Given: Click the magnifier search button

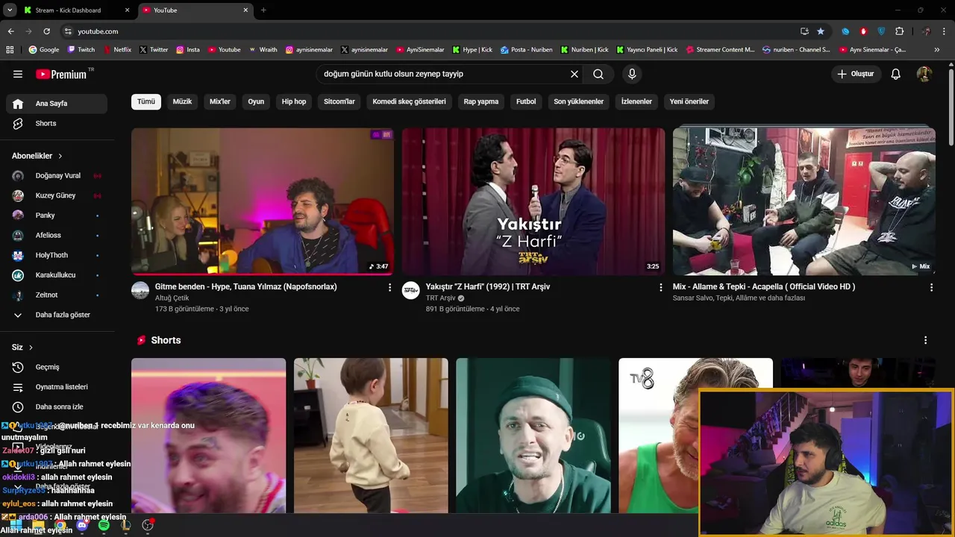Looking at the screenshot, I should [x=598, y=74].
